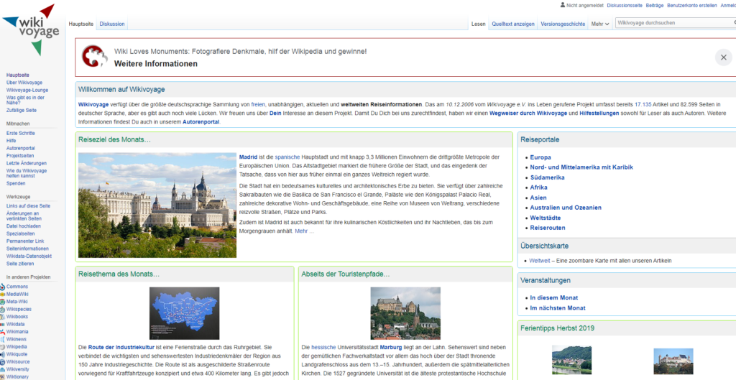Open the Wikisource project icon

click(x=2, y=362)
